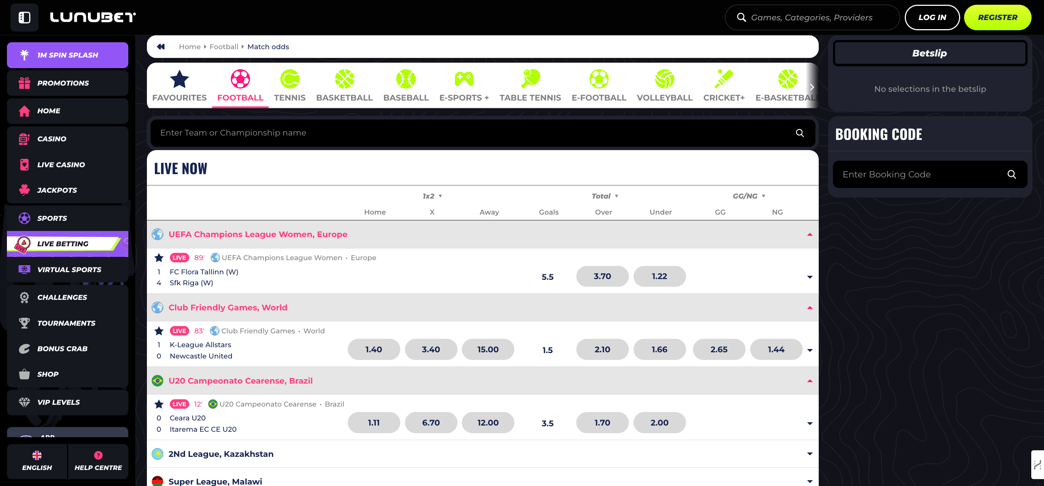Screen dimensions: 1044x486
Task: Click the UK flag English language icon
Action: 37,455
